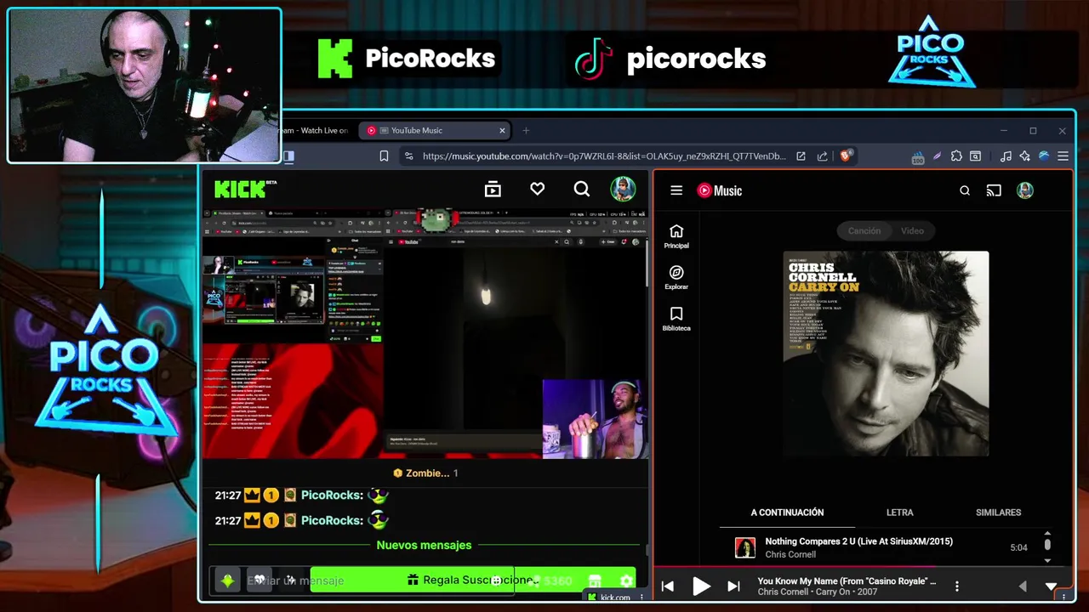Open the Kick profile avatar menu
The image size is (1089, 612).
tap(623, 189)
